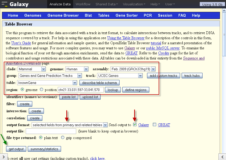226x160 pixels.
Task: Click the get output button
Action: [x=16, y=149]
